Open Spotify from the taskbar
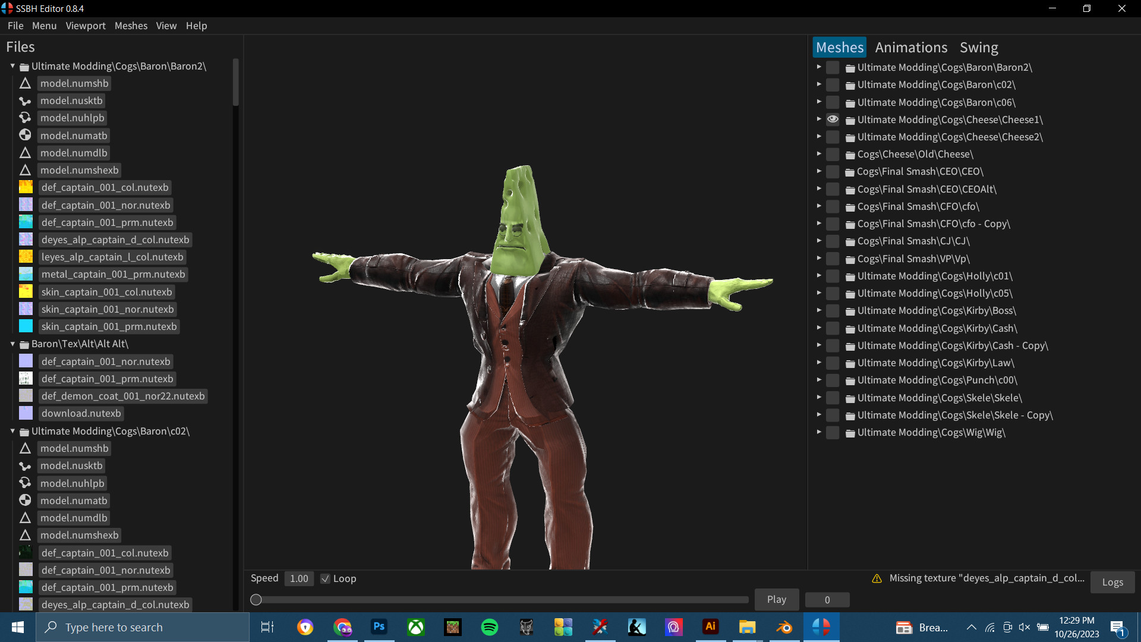This screenshot has height=642, width=1141. [x=490, y=627]
